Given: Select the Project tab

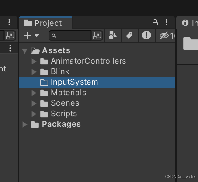Looking at the screenshot, I should [x=45, y=23].
